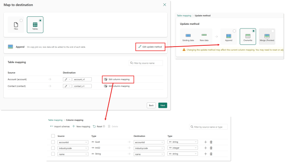
Task: Open destination industrycode dropdown
Action: 149,148
